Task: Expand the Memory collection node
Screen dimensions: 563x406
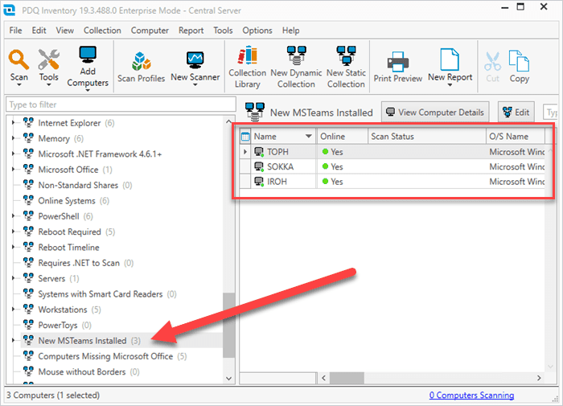Action: point(13,138)
